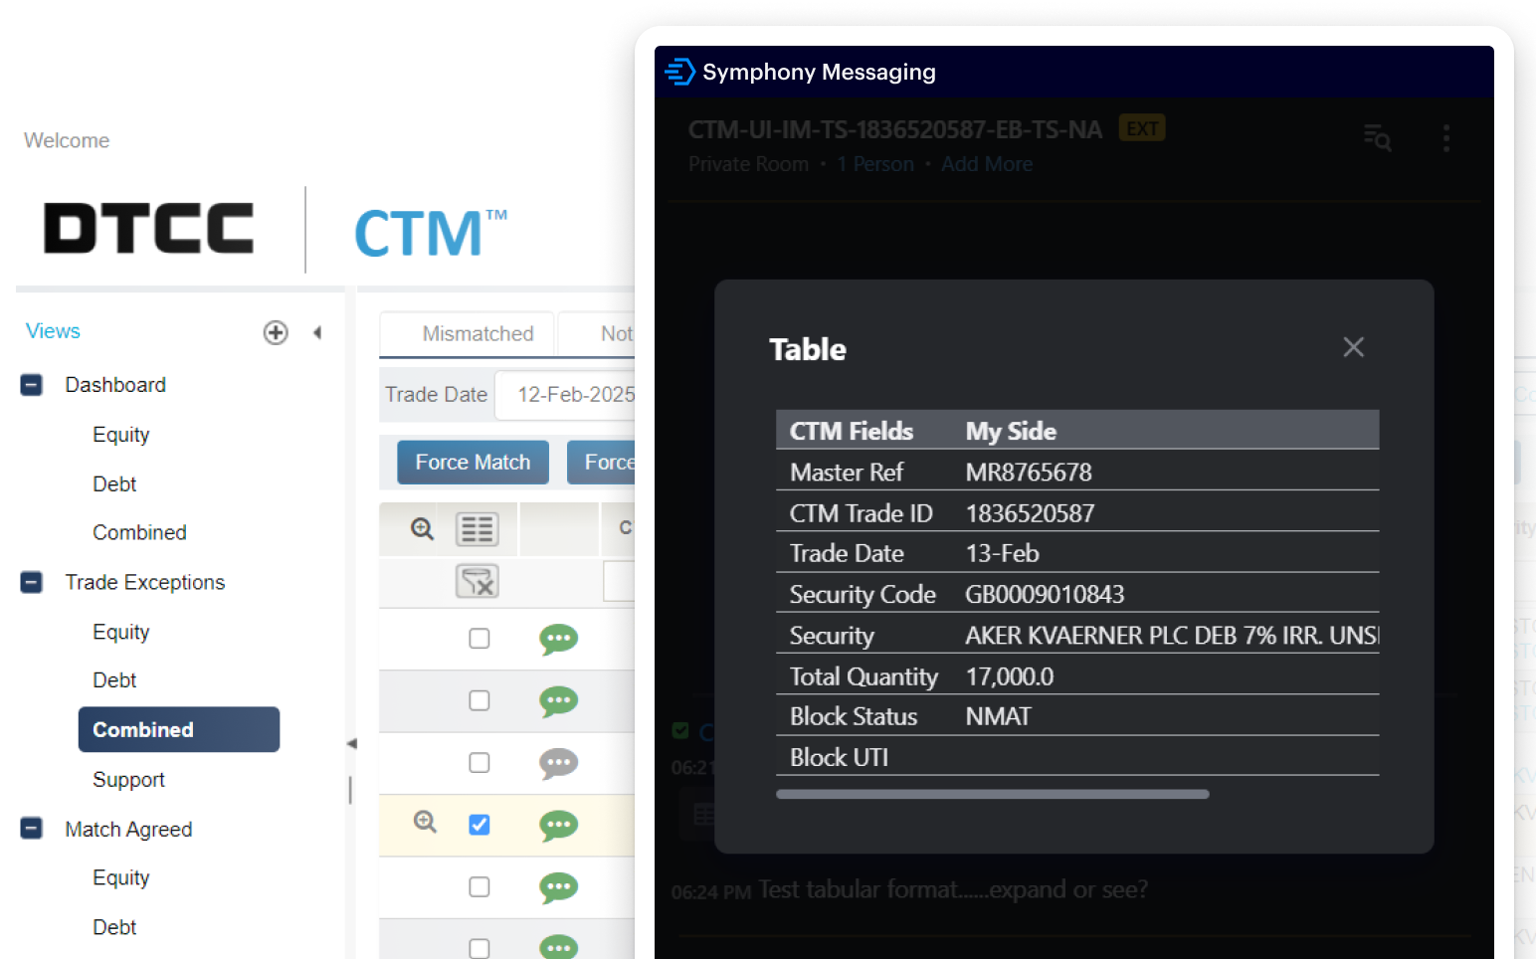
Task: Click the add view plus icon
Action: click(x=276, y=332)
